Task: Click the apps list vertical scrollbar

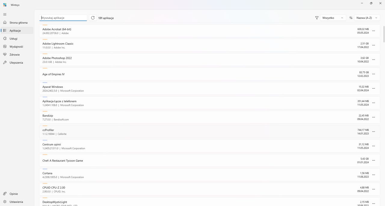Action: (x=384, y=34)
